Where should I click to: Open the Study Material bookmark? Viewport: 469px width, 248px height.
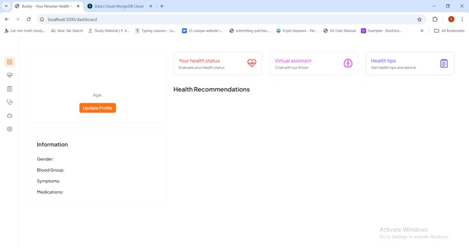pos(109,30)
